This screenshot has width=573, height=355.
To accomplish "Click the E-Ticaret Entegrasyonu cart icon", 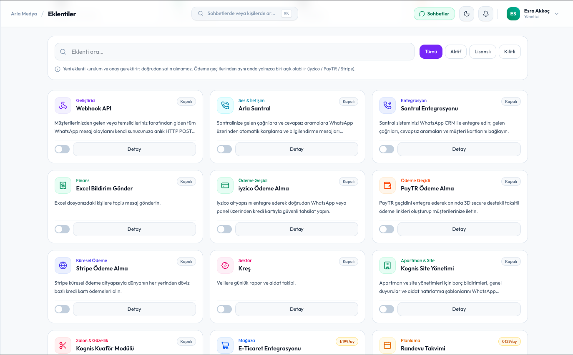I will point(225,345).
